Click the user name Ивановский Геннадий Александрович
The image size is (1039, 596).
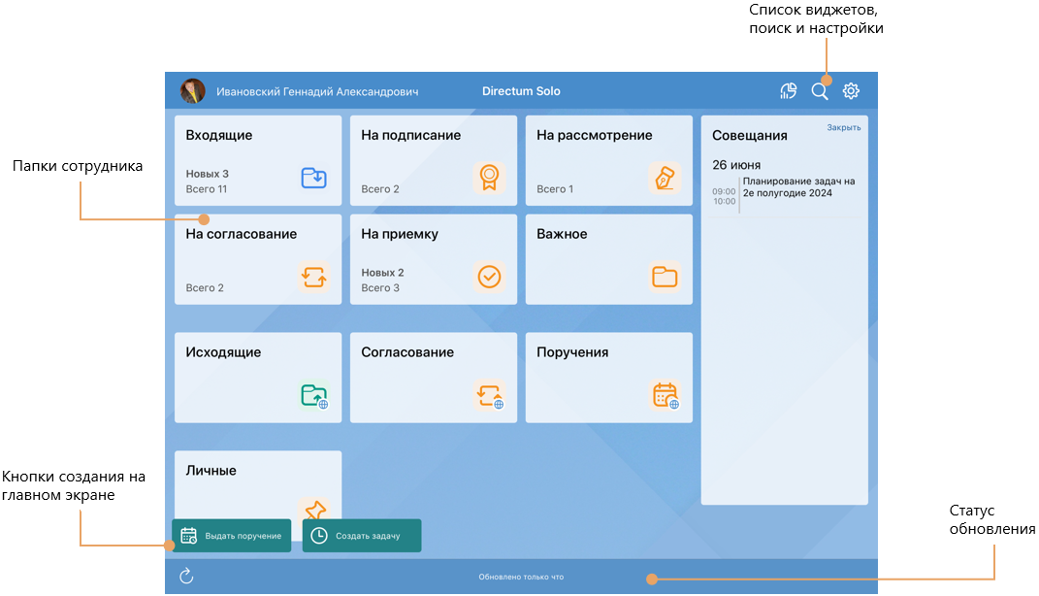point(317,91)
